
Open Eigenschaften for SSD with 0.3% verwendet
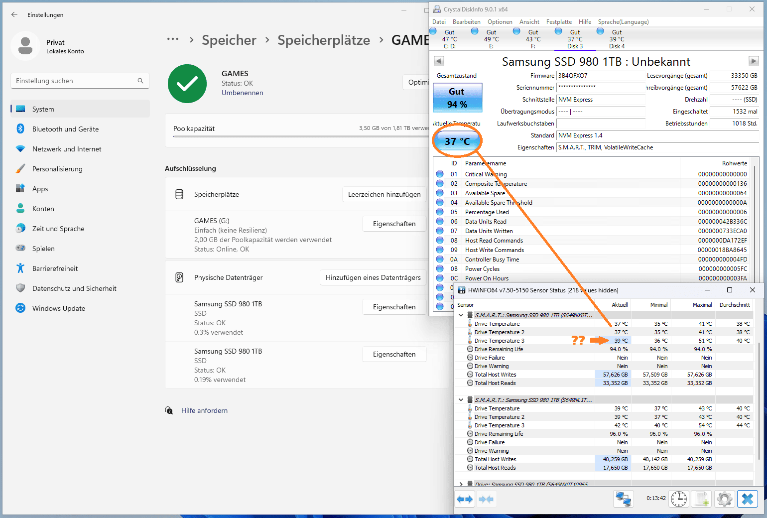click(394, 307)
